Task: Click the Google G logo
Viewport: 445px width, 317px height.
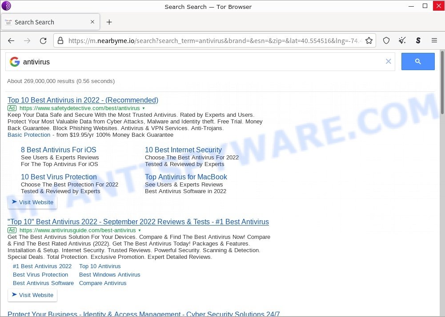Action: click(x=15, y=62)
